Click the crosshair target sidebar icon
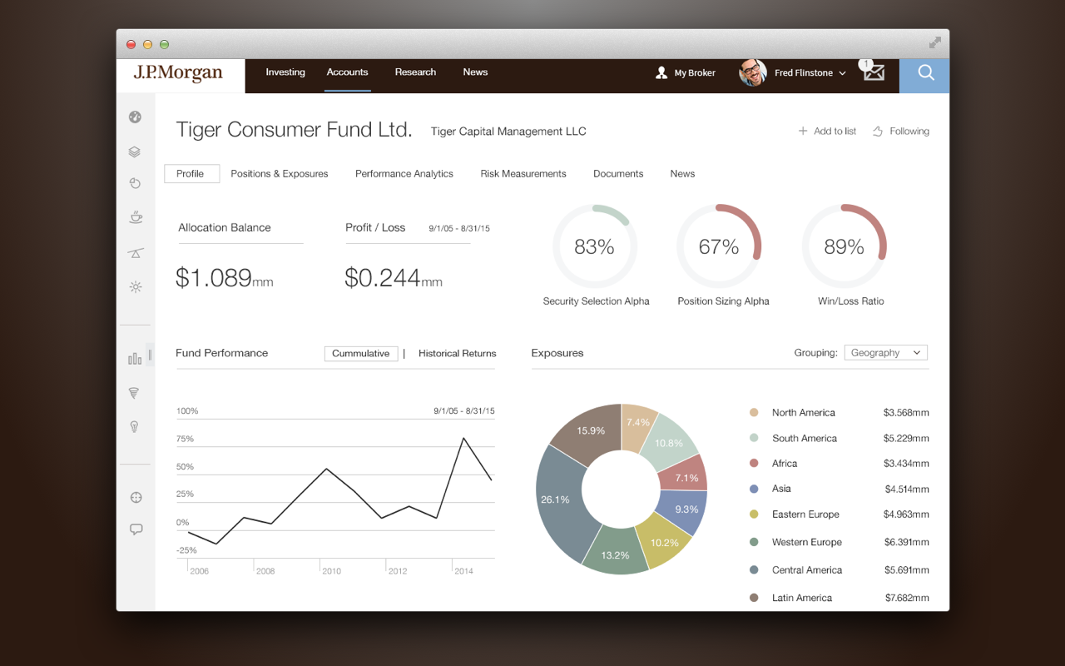Viewport: 1065px width, 666px height. point(136,498)
